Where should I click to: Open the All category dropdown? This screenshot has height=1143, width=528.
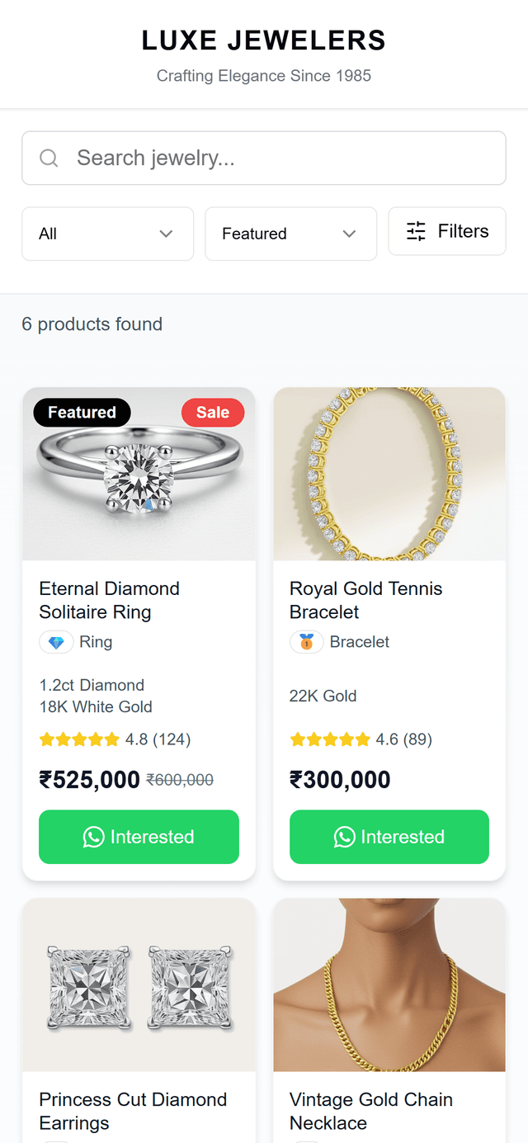pyautogui.click(x=107, y=234)
